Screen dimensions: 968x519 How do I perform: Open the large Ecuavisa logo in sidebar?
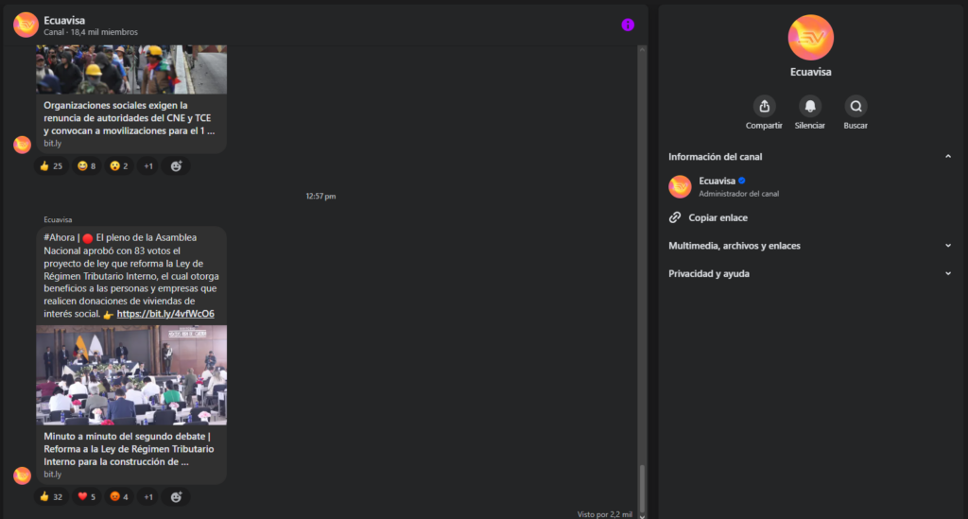[x=810, y=38]
